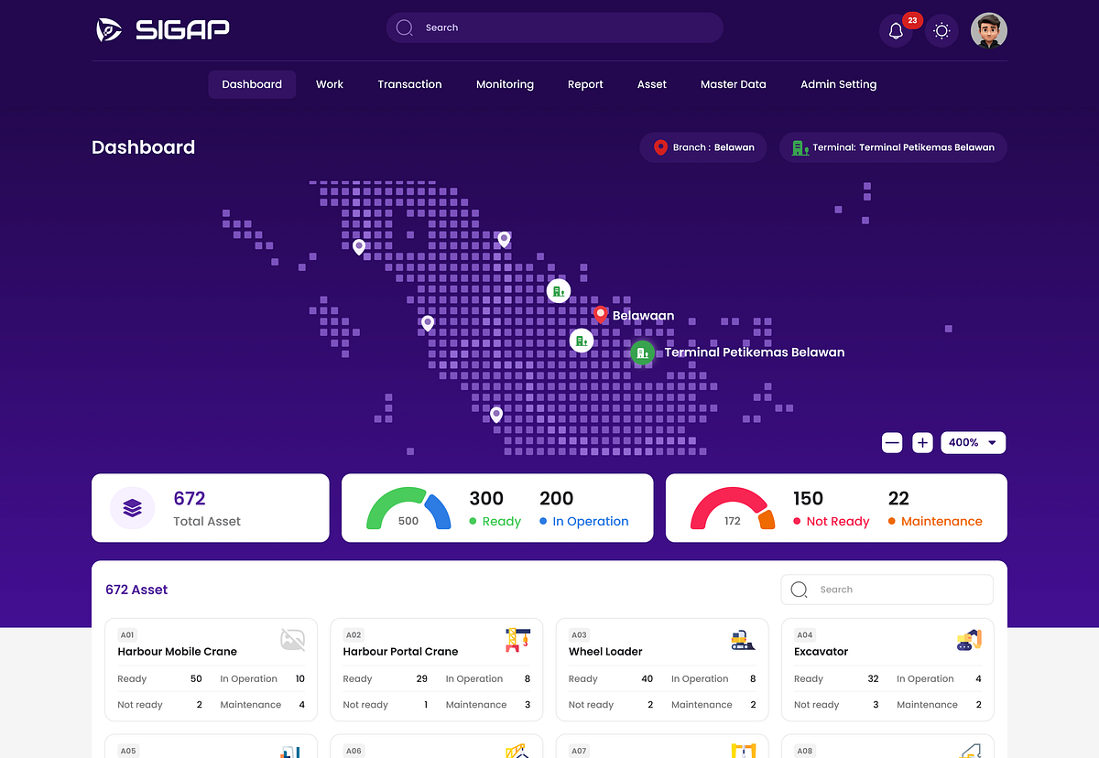
Task: Click Ready value 32 on Excavator
Action: [x=873, y=679]
